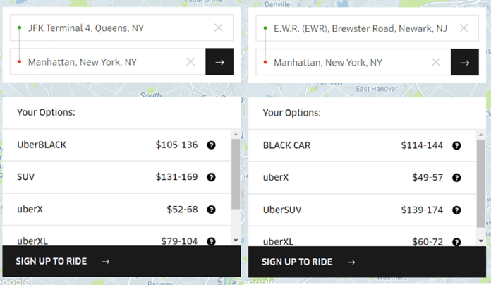Click the right SIGN UP TO RIDE button
Image resolution: width=491 pixels, height=285 pixels.
coord(367,262)
